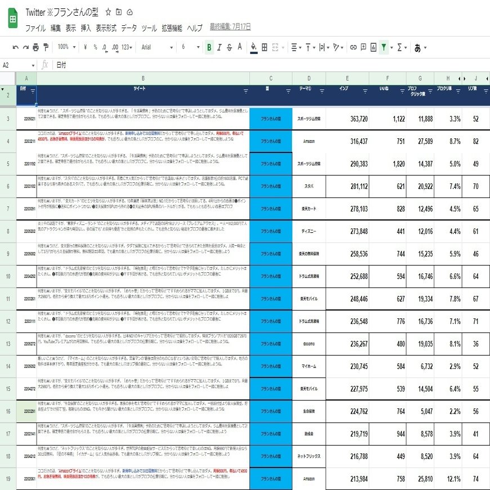Screen dimensions: 490x490
Task: Select row 10 header
Action: (8, 276)
